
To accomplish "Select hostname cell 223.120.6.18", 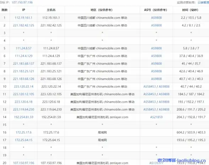I will 51,102.
